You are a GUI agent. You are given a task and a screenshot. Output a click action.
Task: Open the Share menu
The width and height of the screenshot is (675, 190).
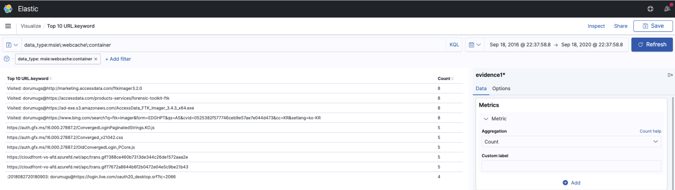[x=620, y=26]
